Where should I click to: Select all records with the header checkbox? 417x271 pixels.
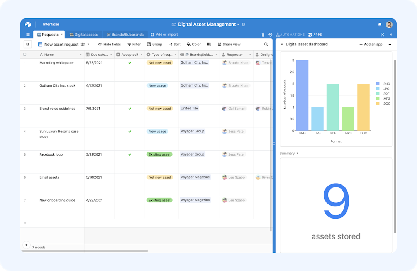click(x=25, y=54)
